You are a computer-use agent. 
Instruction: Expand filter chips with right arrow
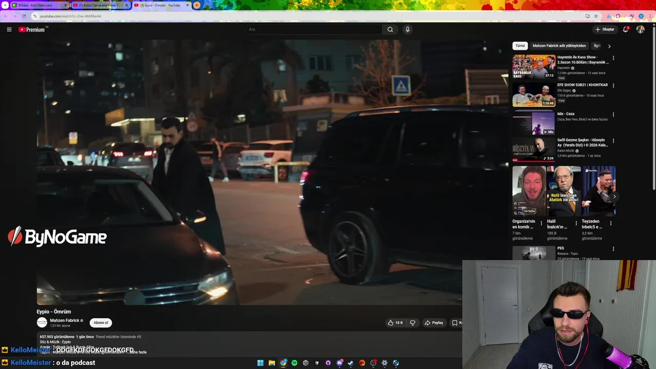tap(609, 46)
